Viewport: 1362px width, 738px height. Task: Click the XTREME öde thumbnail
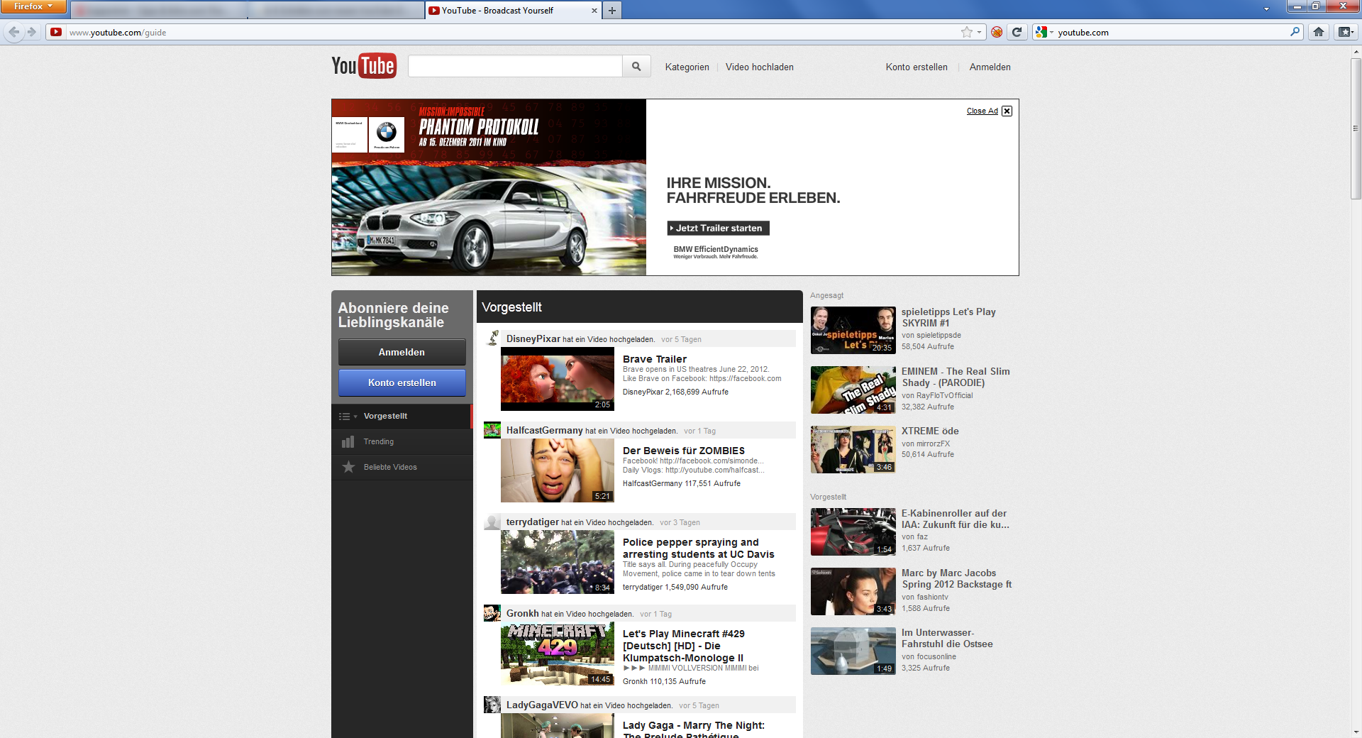coord(853,449)
